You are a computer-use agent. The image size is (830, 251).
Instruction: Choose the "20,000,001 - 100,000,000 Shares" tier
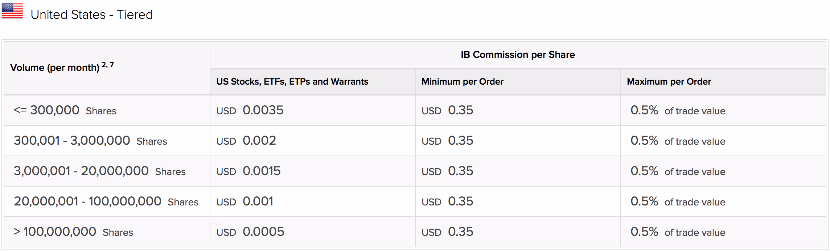106,201
